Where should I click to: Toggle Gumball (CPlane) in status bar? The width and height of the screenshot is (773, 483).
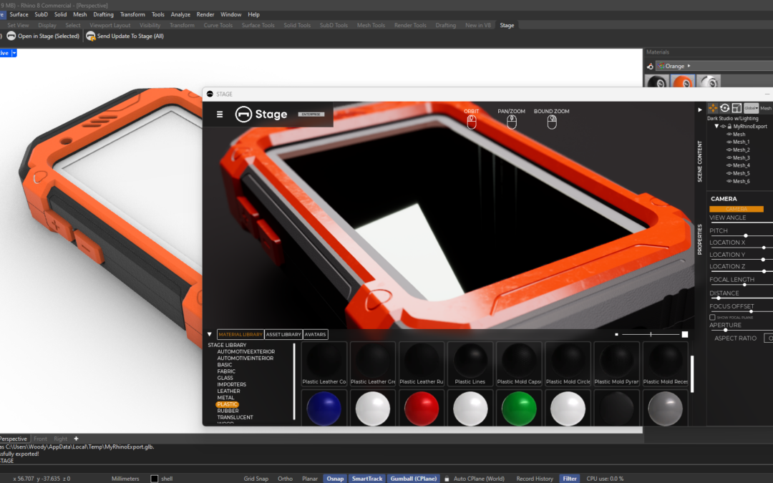coord(414,479)
